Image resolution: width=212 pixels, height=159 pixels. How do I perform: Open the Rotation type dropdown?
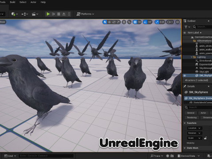(x=194, y=133)
